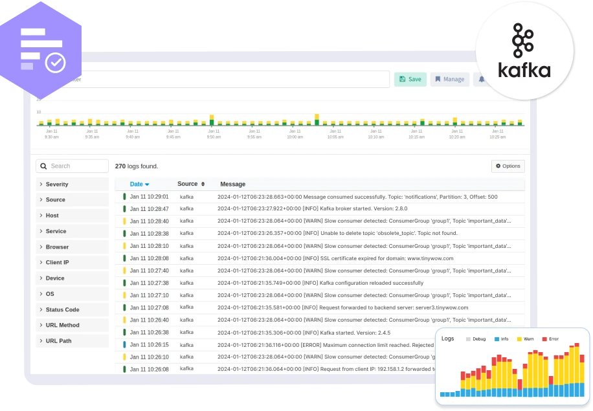Expand the Source facet

[x=73, y=199]
